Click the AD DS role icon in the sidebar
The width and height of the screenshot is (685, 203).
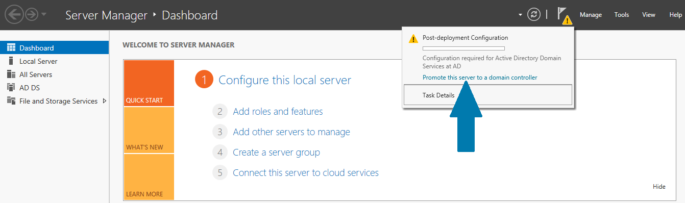click(11, 88)
